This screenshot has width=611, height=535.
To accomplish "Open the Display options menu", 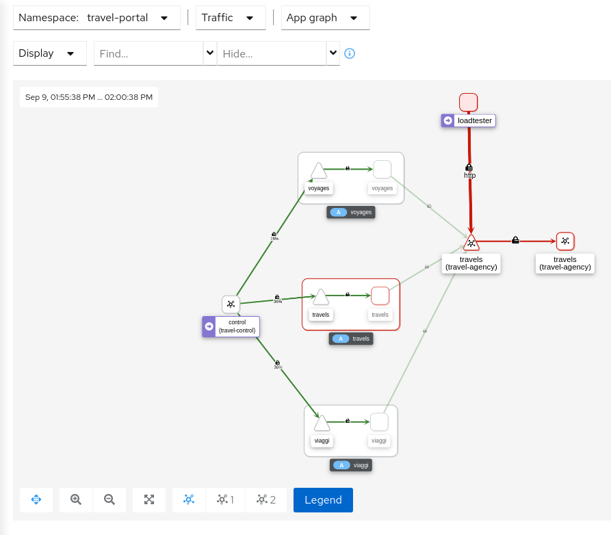I will tap(49, 53).
